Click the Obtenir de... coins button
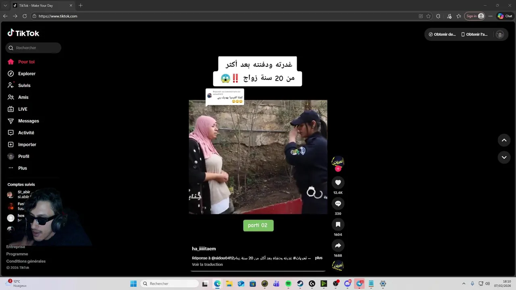 [x=442, y=34]
